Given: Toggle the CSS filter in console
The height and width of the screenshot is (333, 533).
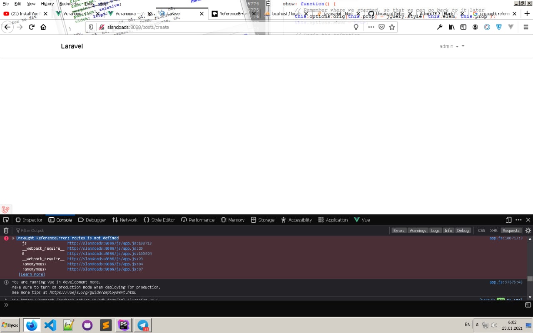Looking at the screenshot, I should [481, 231].
